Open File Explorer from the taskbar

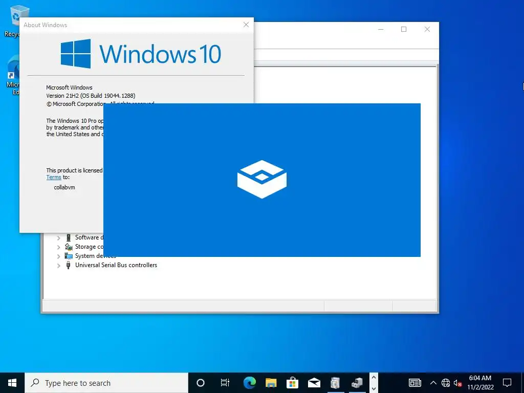tap(271, 383)
